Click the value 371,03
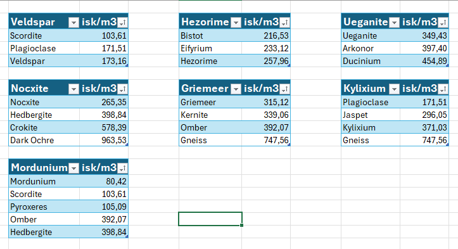 pyautogui.click(x=424, y=127)
